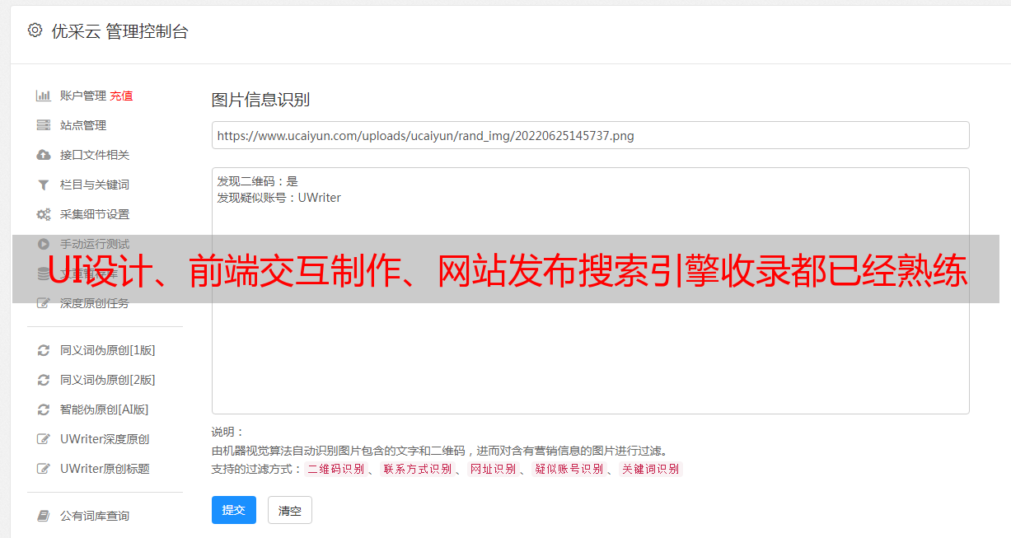Go to 接口文件相关 in the sidebar
Screen dimensions: 1011x538
click(x=95, y=155)
